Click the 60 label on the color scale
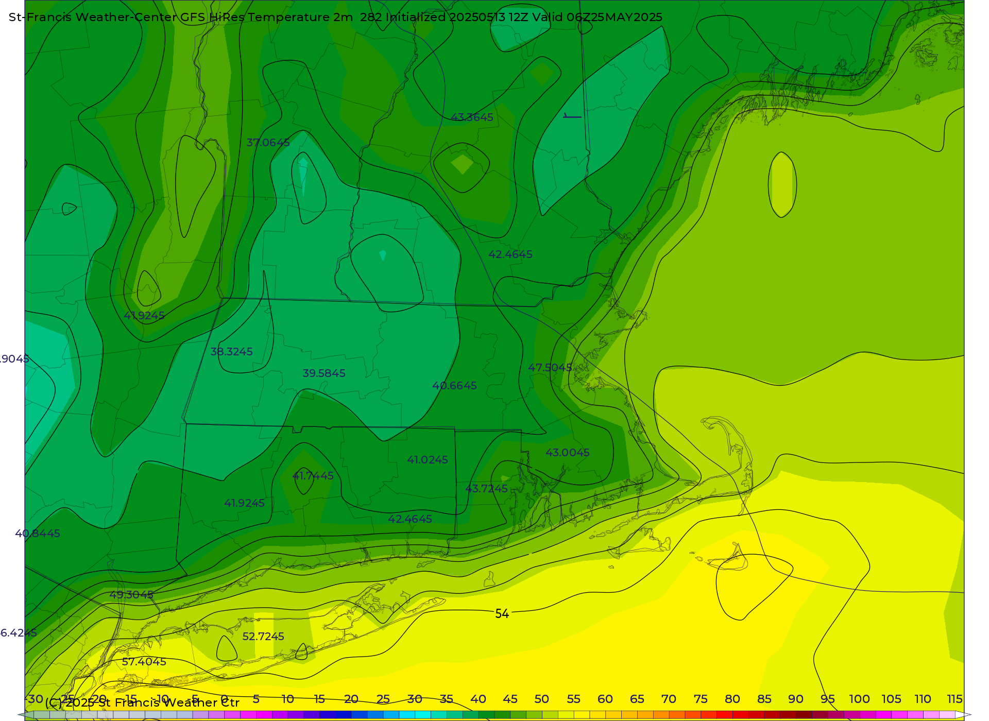Image resolution: width=989 pixels, height=721 pixels. 605,699
